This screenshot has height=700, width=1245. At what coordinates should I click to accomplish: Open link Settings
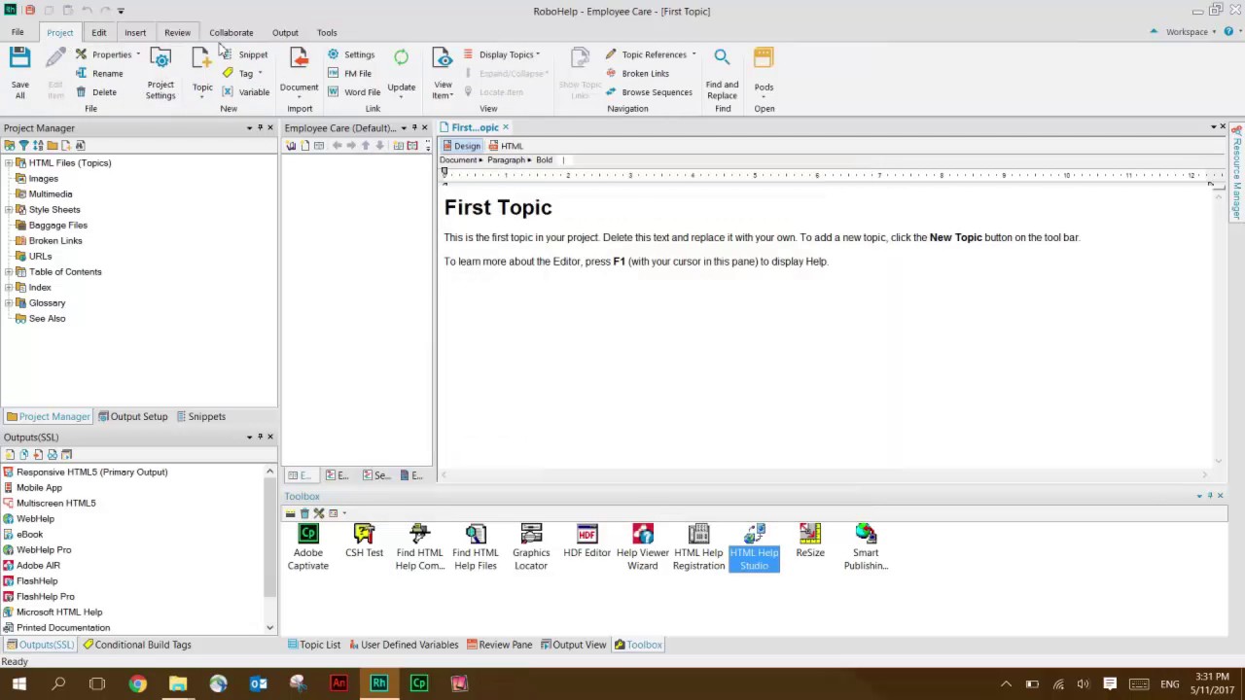[351, 54]
